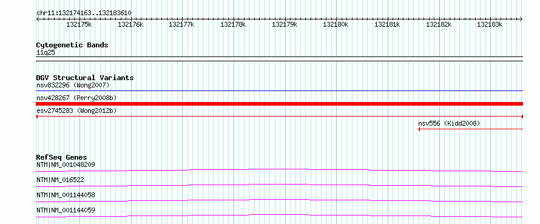Click the thick red nsv428267 variant bar
The width and height of the screenshot is (540, 224).
point(279,104)
